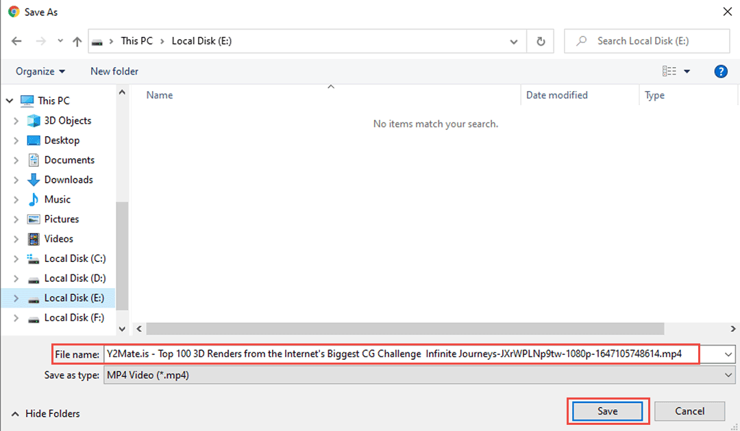The height and width of the screenshot is (431, 740).
Task: Click the Cancel button
Action: click(689, 411)
